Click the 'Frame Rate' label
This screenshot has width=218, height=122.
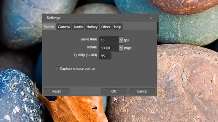pos(88,39)
